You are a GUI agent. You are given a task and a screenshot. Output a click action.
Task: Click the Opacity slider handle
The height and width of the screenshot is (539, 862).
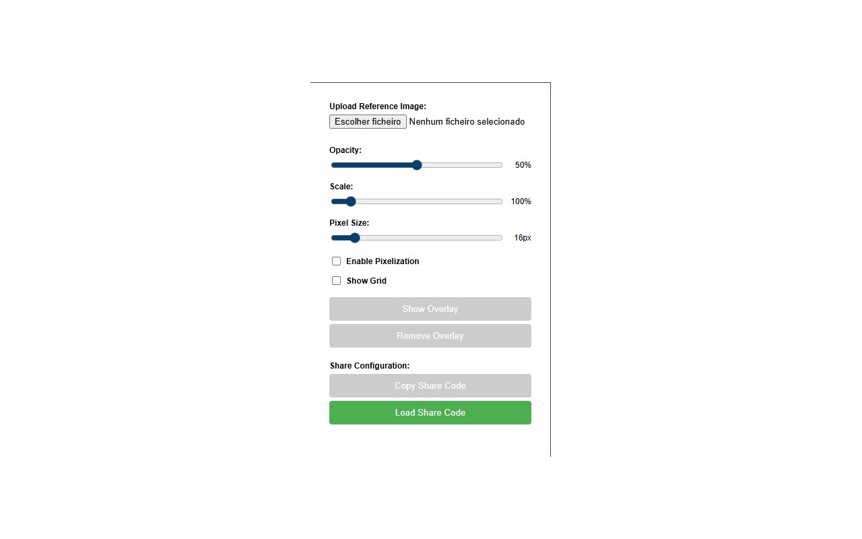pyautogui.click(x=417, y=165)
